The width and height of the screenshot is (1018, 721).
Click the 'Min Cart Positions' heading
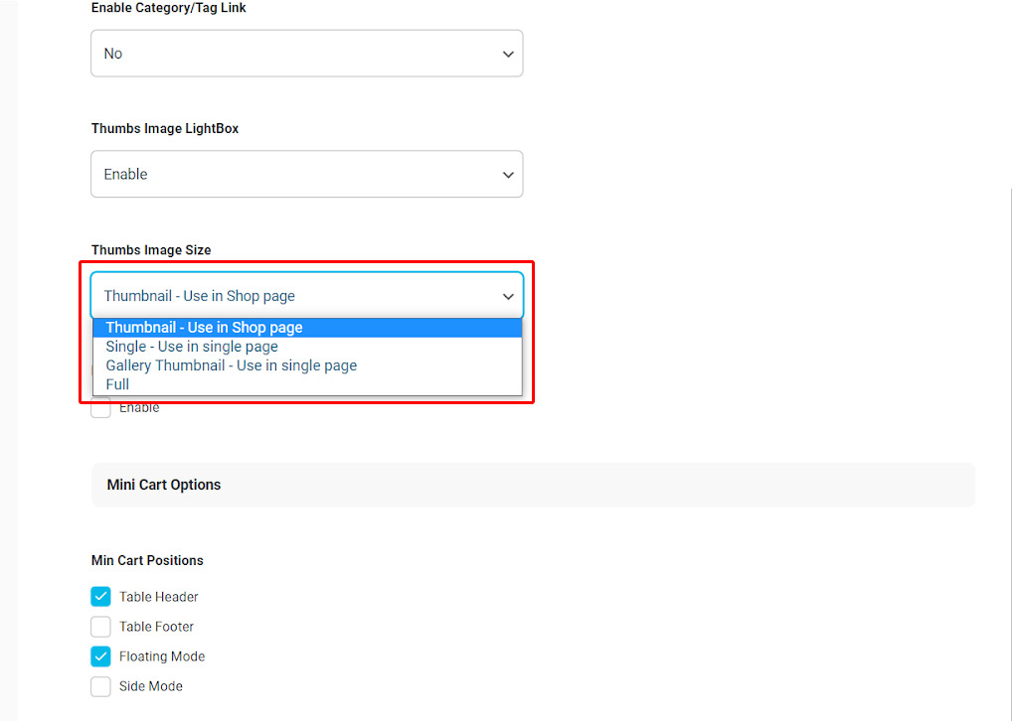point(147,560)
